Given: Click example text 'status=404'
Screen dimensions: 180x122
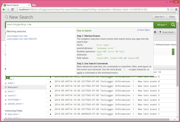Looking at the screenshot, I should [x=102, y=58].
